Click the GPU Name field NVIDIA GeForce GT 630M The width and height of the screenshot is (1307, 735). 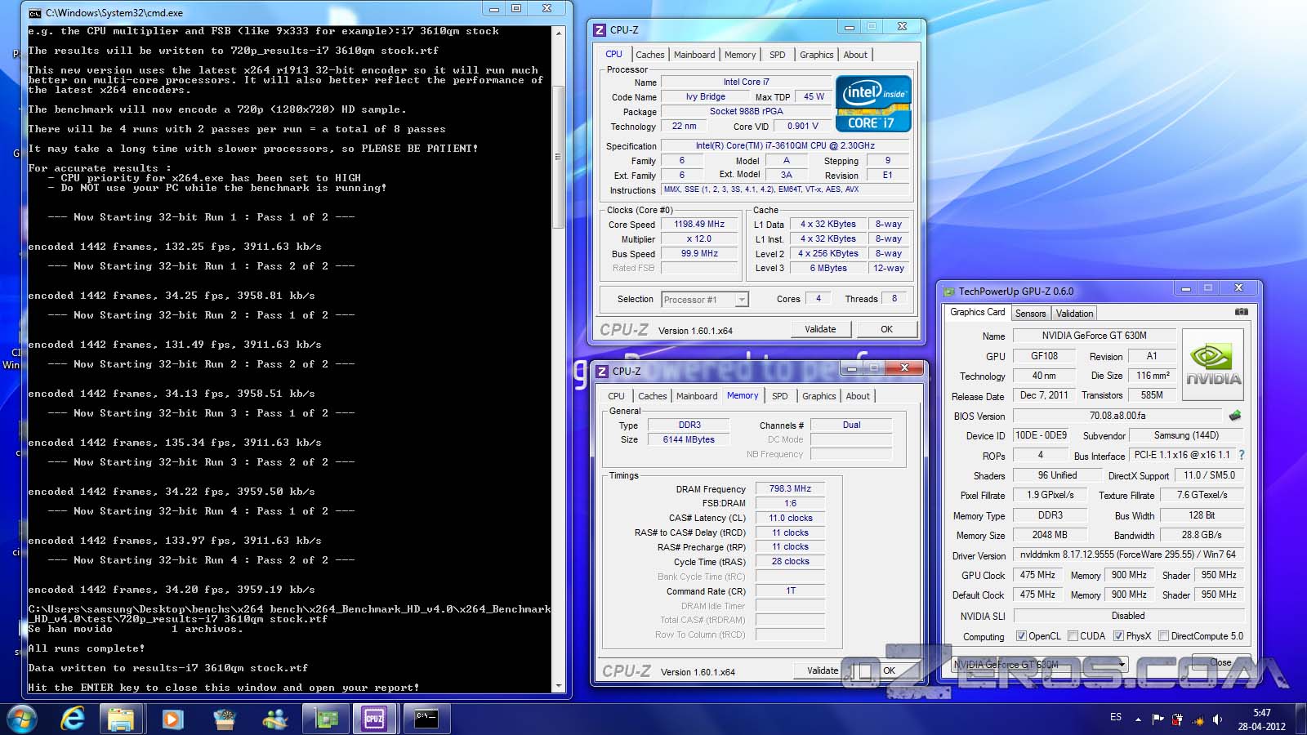pyautogui.click(x=1094, y=336)
